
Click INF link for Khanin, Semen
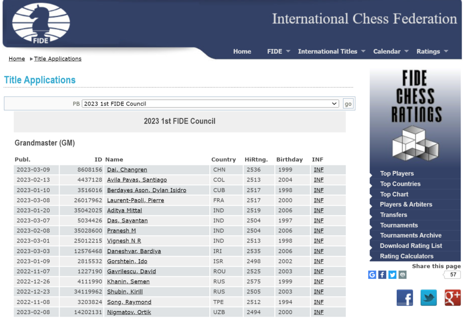pyautogui.click(x=319, y=282)
